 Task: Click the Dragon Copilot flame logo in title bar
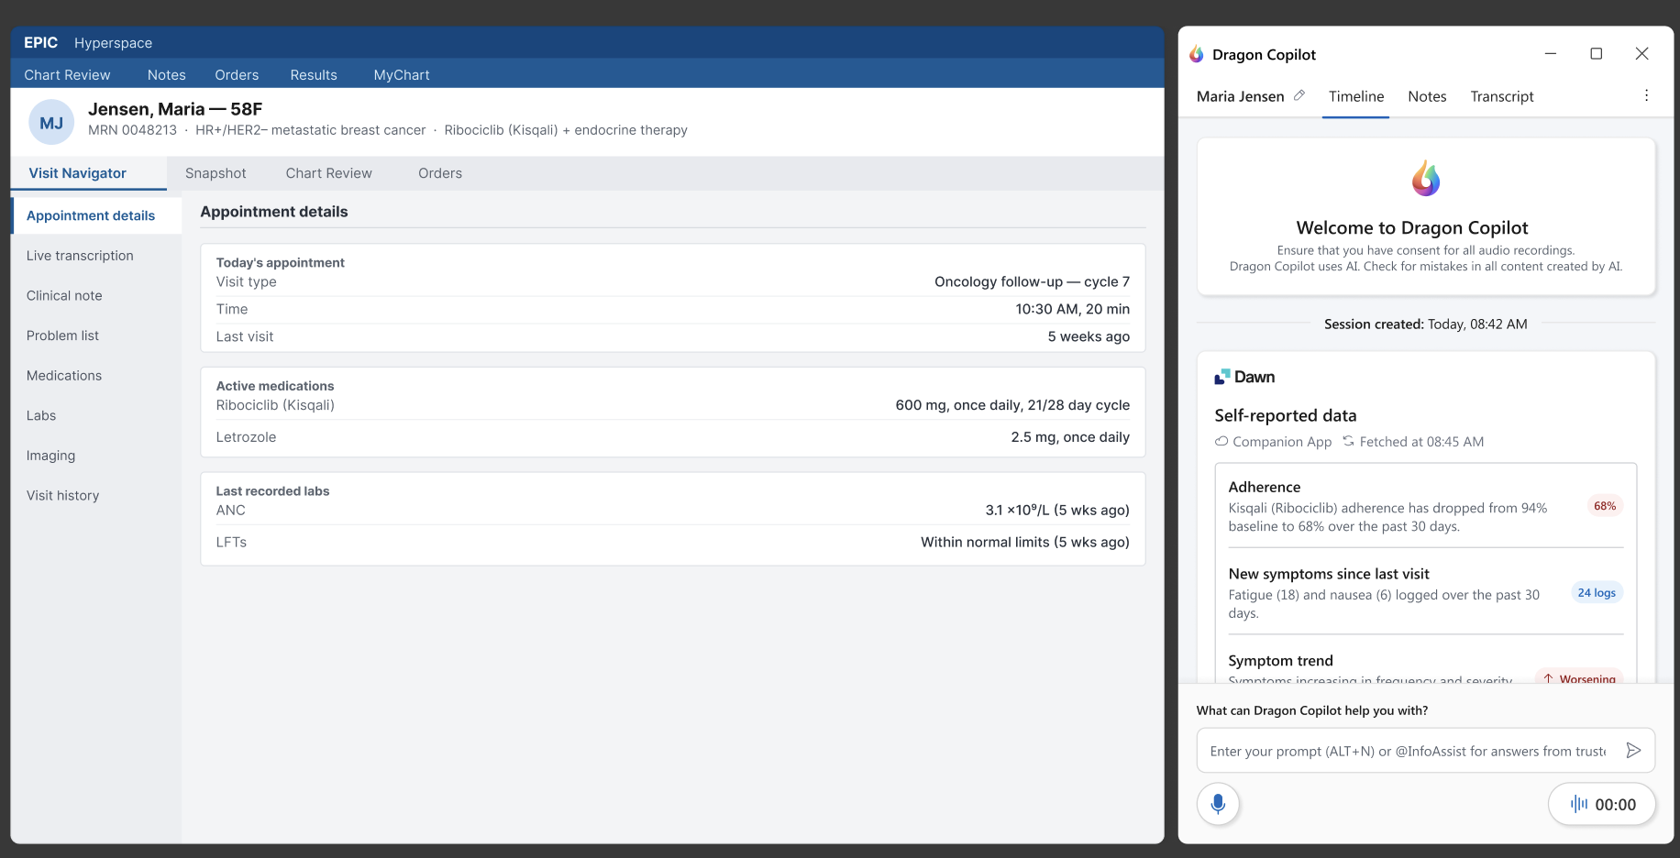coord(1197,54)
